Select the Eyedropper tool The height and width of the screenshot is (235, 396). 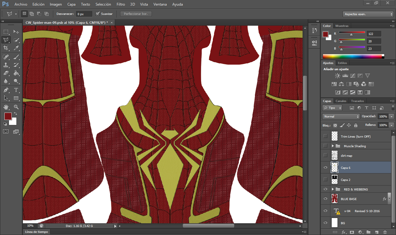pyautogui.click(x=16, y=48)
